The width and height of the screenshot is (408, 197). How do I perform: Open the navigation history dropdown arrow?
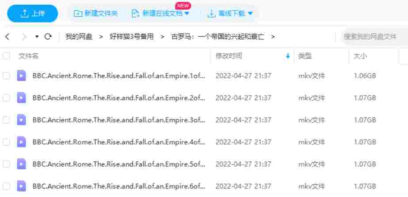pos(37,37)
